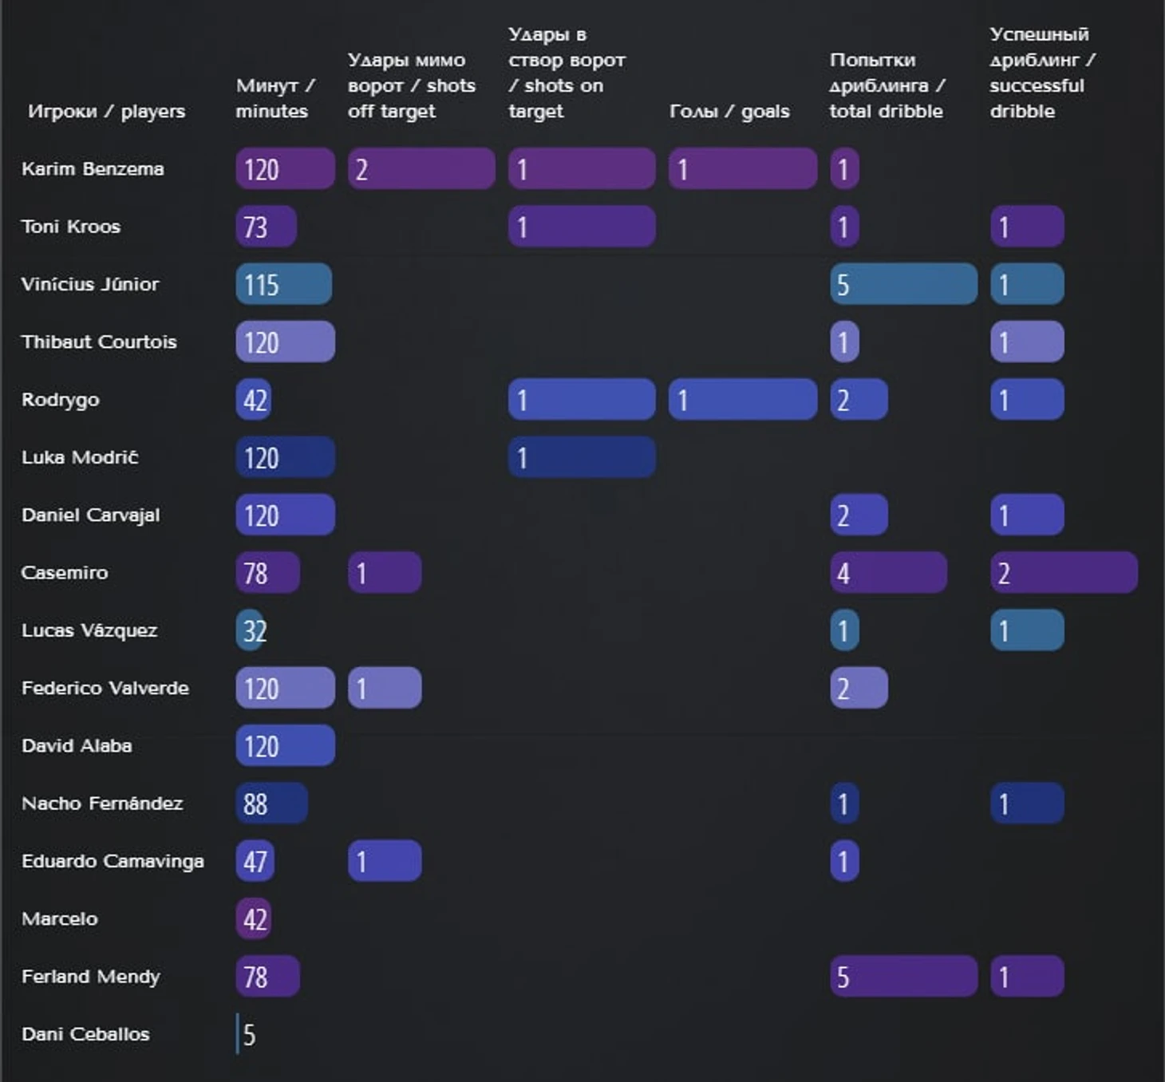The width and height of the screenshot is (1165, 1082).
Task: Click the successful dribble column header
Action: [x=1042, y=73]
